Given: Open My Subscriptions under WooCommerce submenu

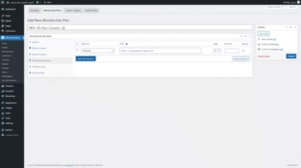Looking at the screenshot, I should pos(9,80).
